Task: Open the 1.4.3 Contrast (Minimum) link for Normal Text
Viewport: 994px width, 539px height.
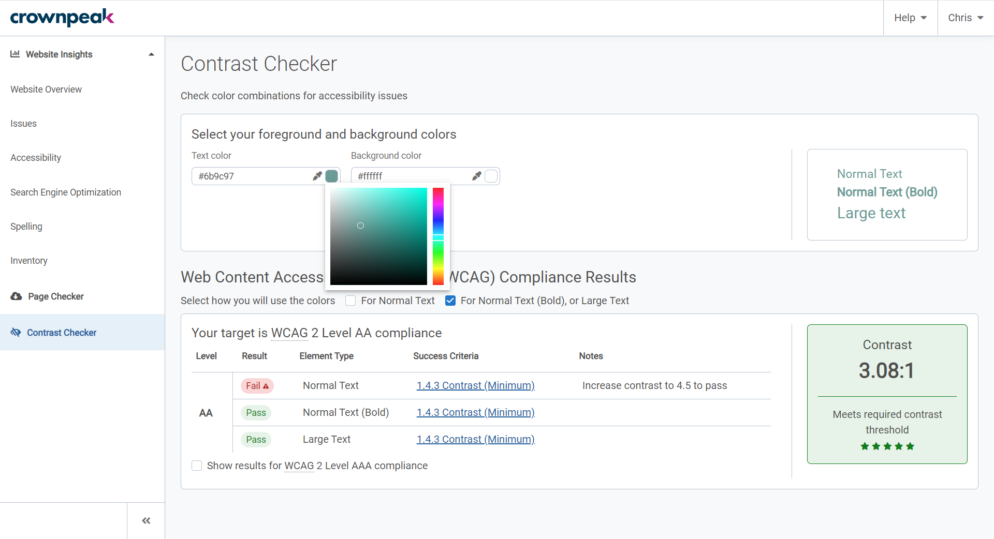Action: pos(475,385)
